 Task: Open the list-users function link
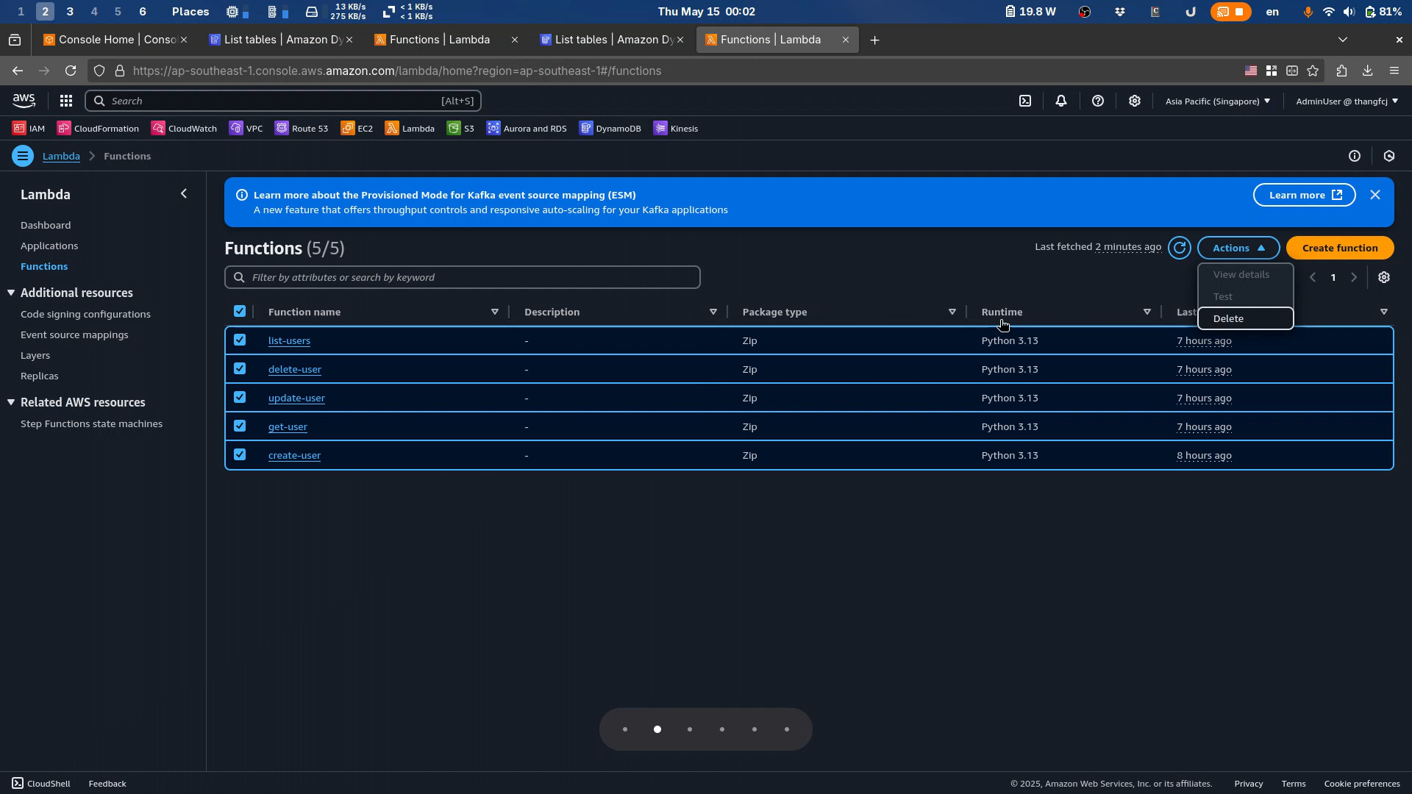pos(289,340)
